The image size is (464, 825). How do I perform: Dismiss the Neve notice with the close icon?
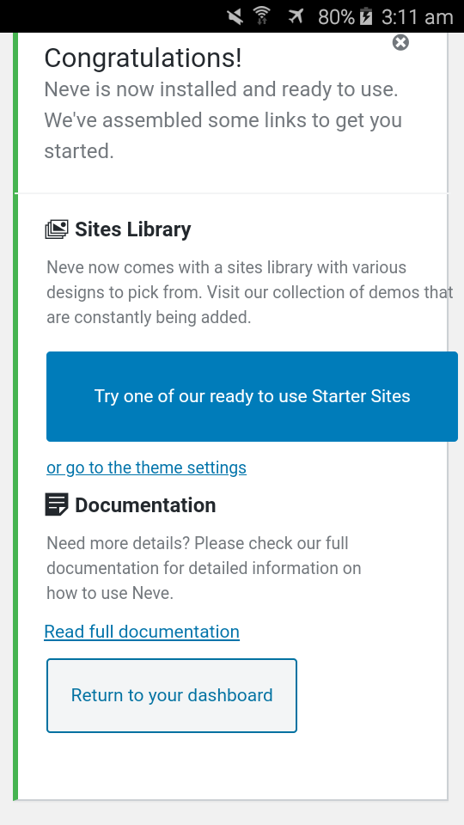click(400, 43)
